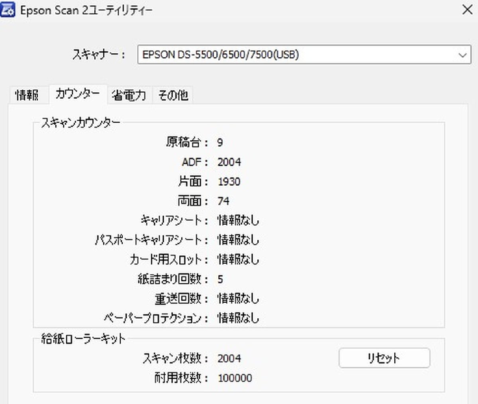Open the スキャナー device dropdown
The height and width of the screenshot is (404, 478).
point(304,55)
